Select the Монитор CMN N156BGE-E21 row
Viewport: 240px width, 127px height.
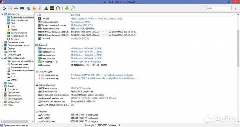coord(72,65)
